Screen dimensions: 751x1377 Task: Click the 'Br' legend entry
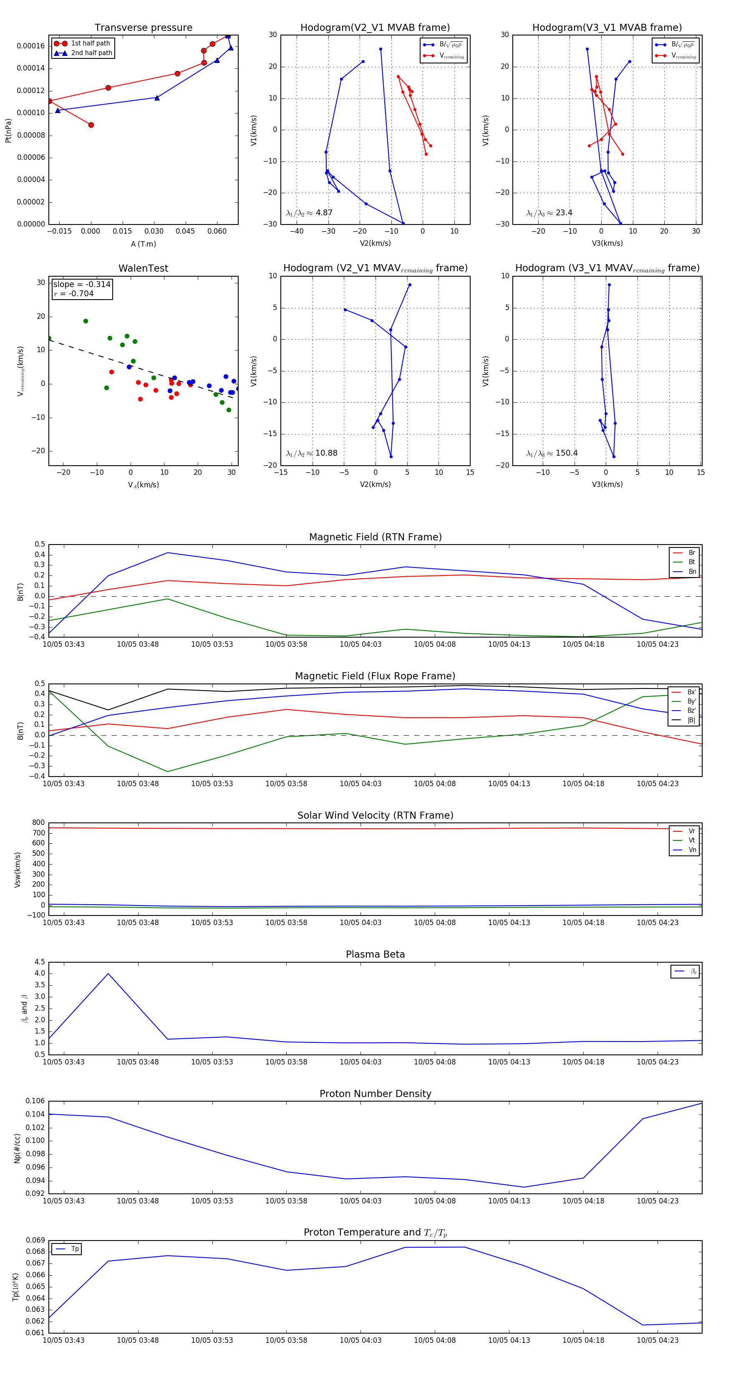[x=684, y=553]
